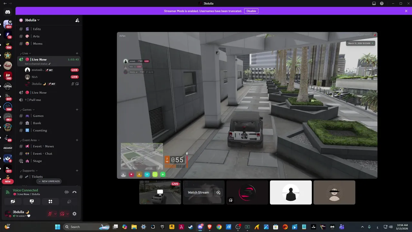Open the Mems text channel
Image resolution: width=412 pixels, height=232 pixels.
coord(49,43)
